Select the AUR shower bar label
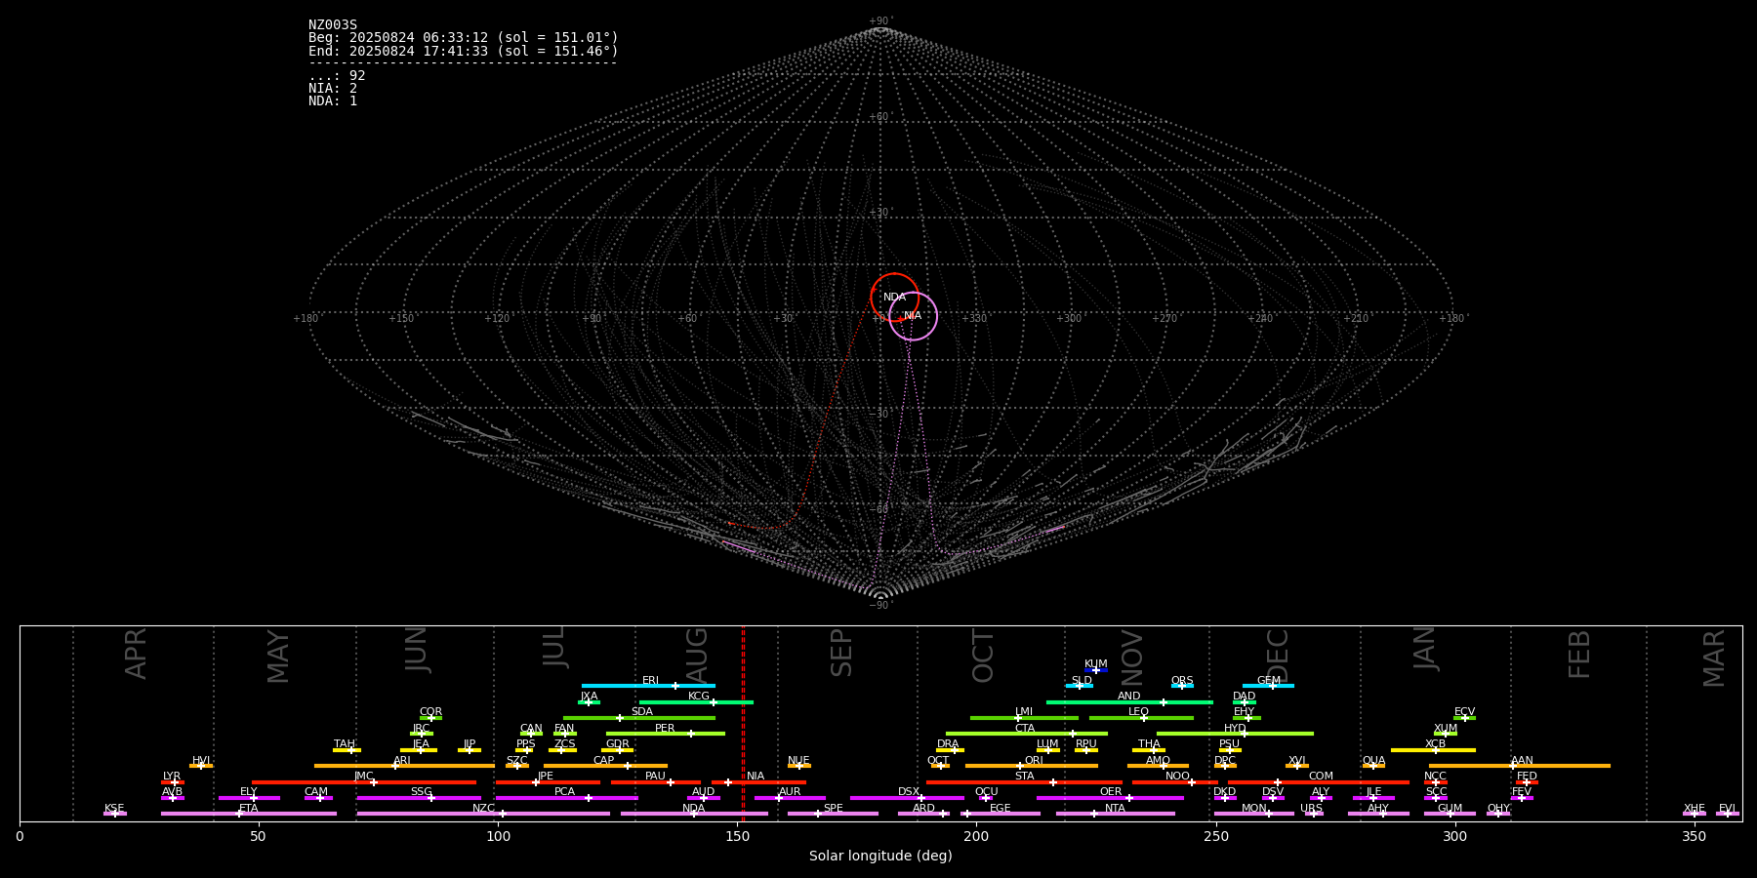This screenshot has width=1757, height=878. [790, 792]
